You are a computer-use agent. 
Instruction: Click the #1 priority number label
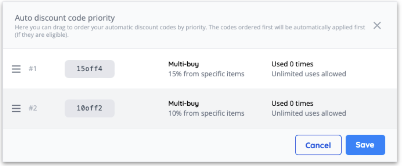click(33, 69)
